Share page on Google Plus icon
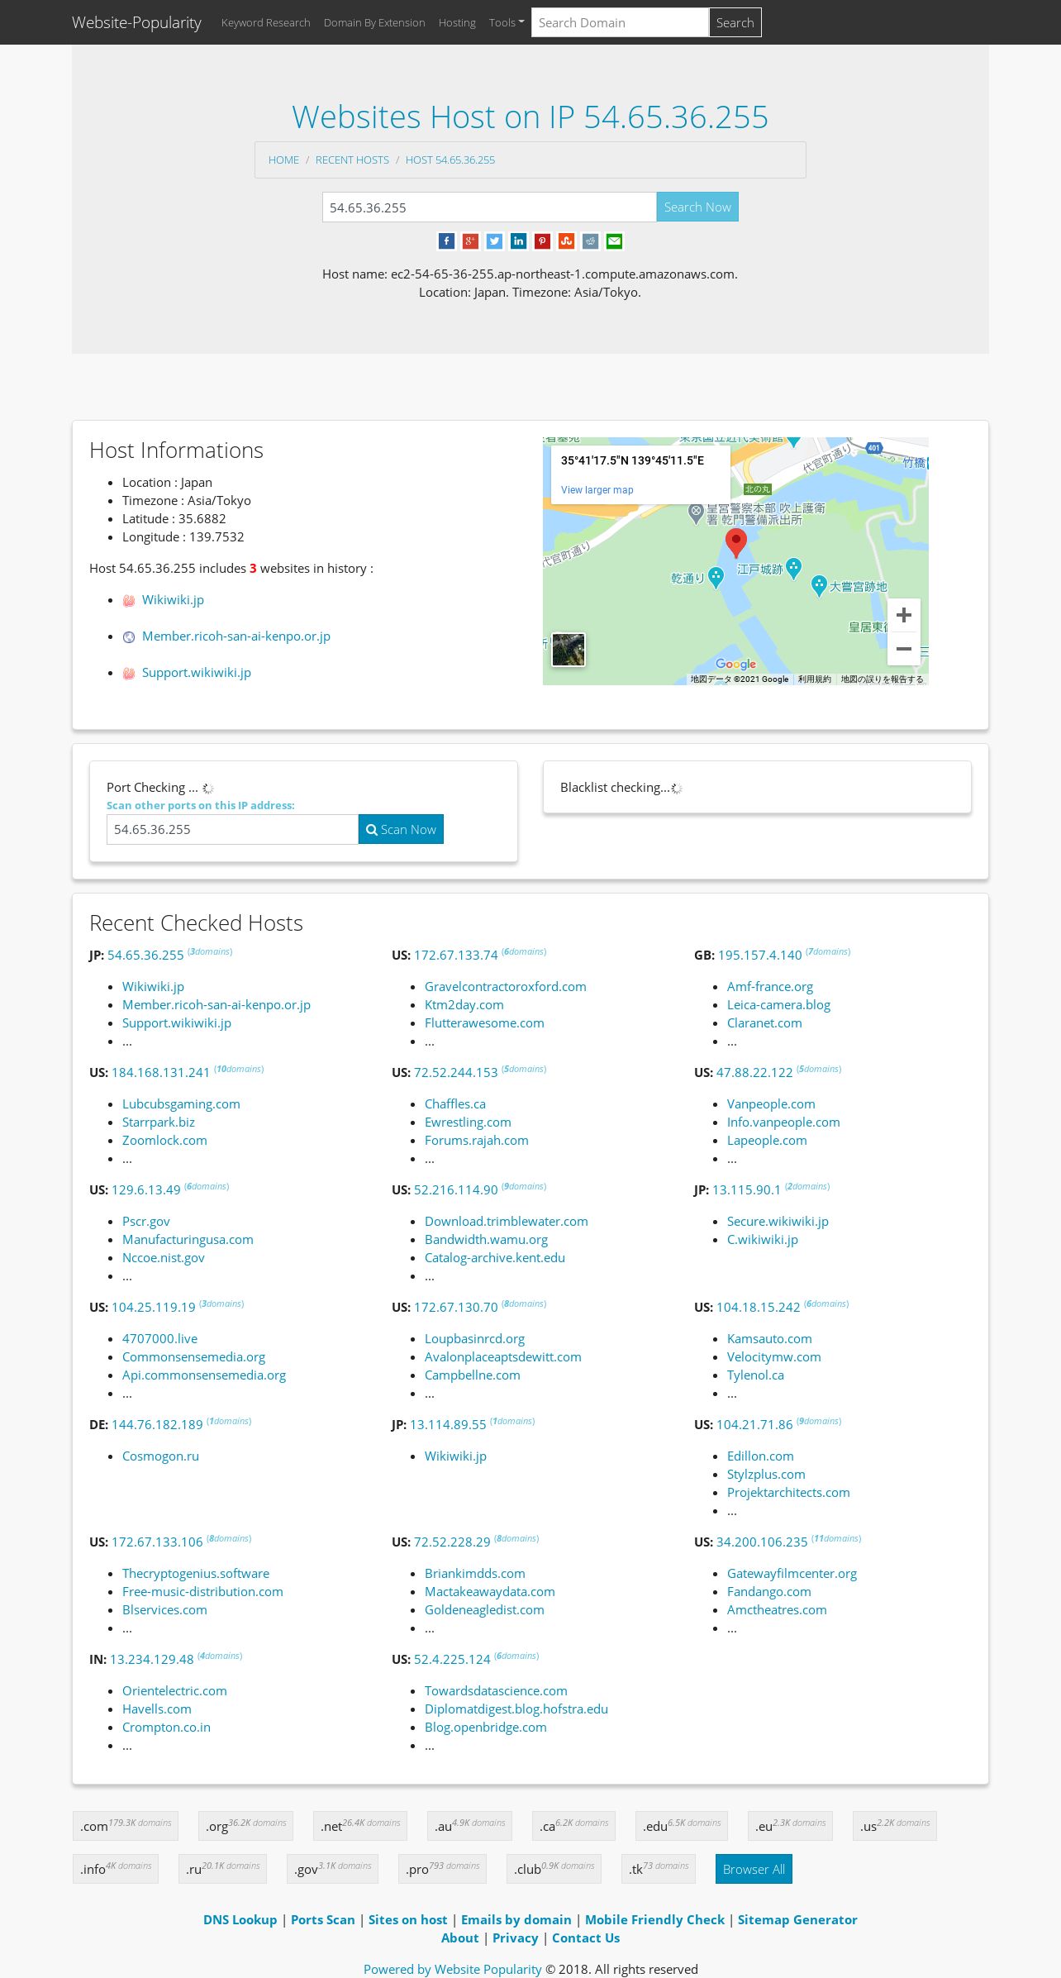The image size is (1061, 1978). click(470, 241)
